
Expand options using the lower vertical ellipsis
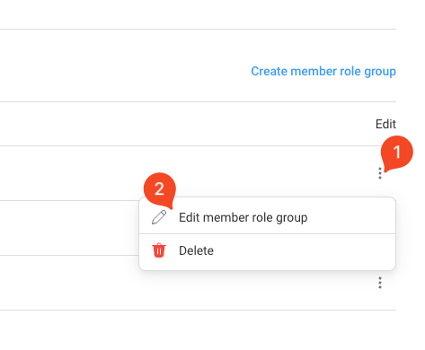pyautogui.click(x=380, y=283)
